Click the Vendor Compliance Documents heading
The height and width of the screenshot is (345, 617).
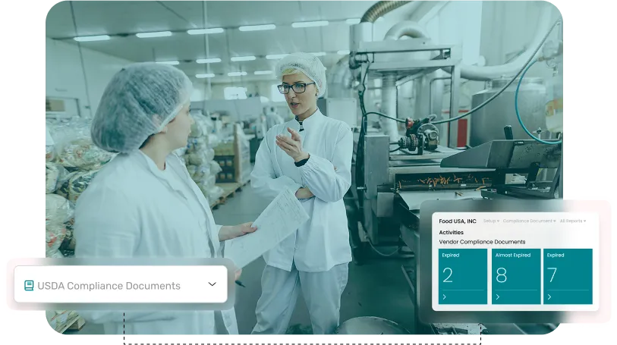coord(482,242)
